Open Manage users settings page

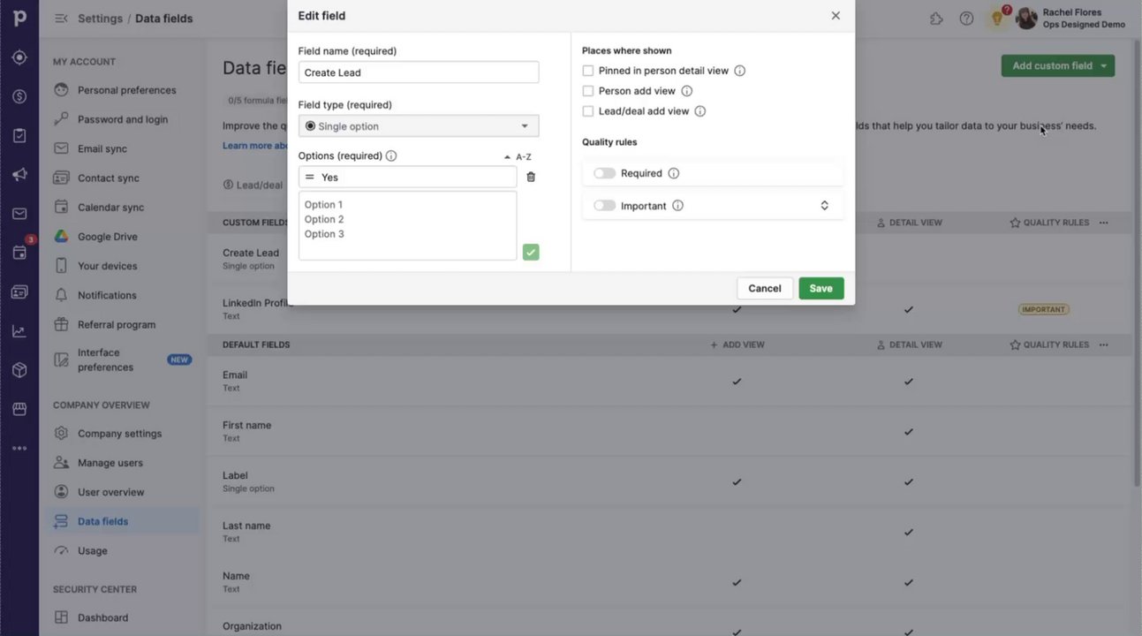110,463
